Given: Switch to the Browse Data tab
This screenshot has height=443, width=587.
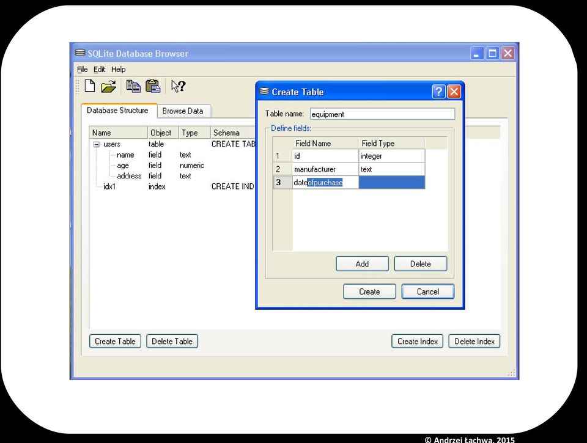Looking at the screenshot, I should pos(183,111).
